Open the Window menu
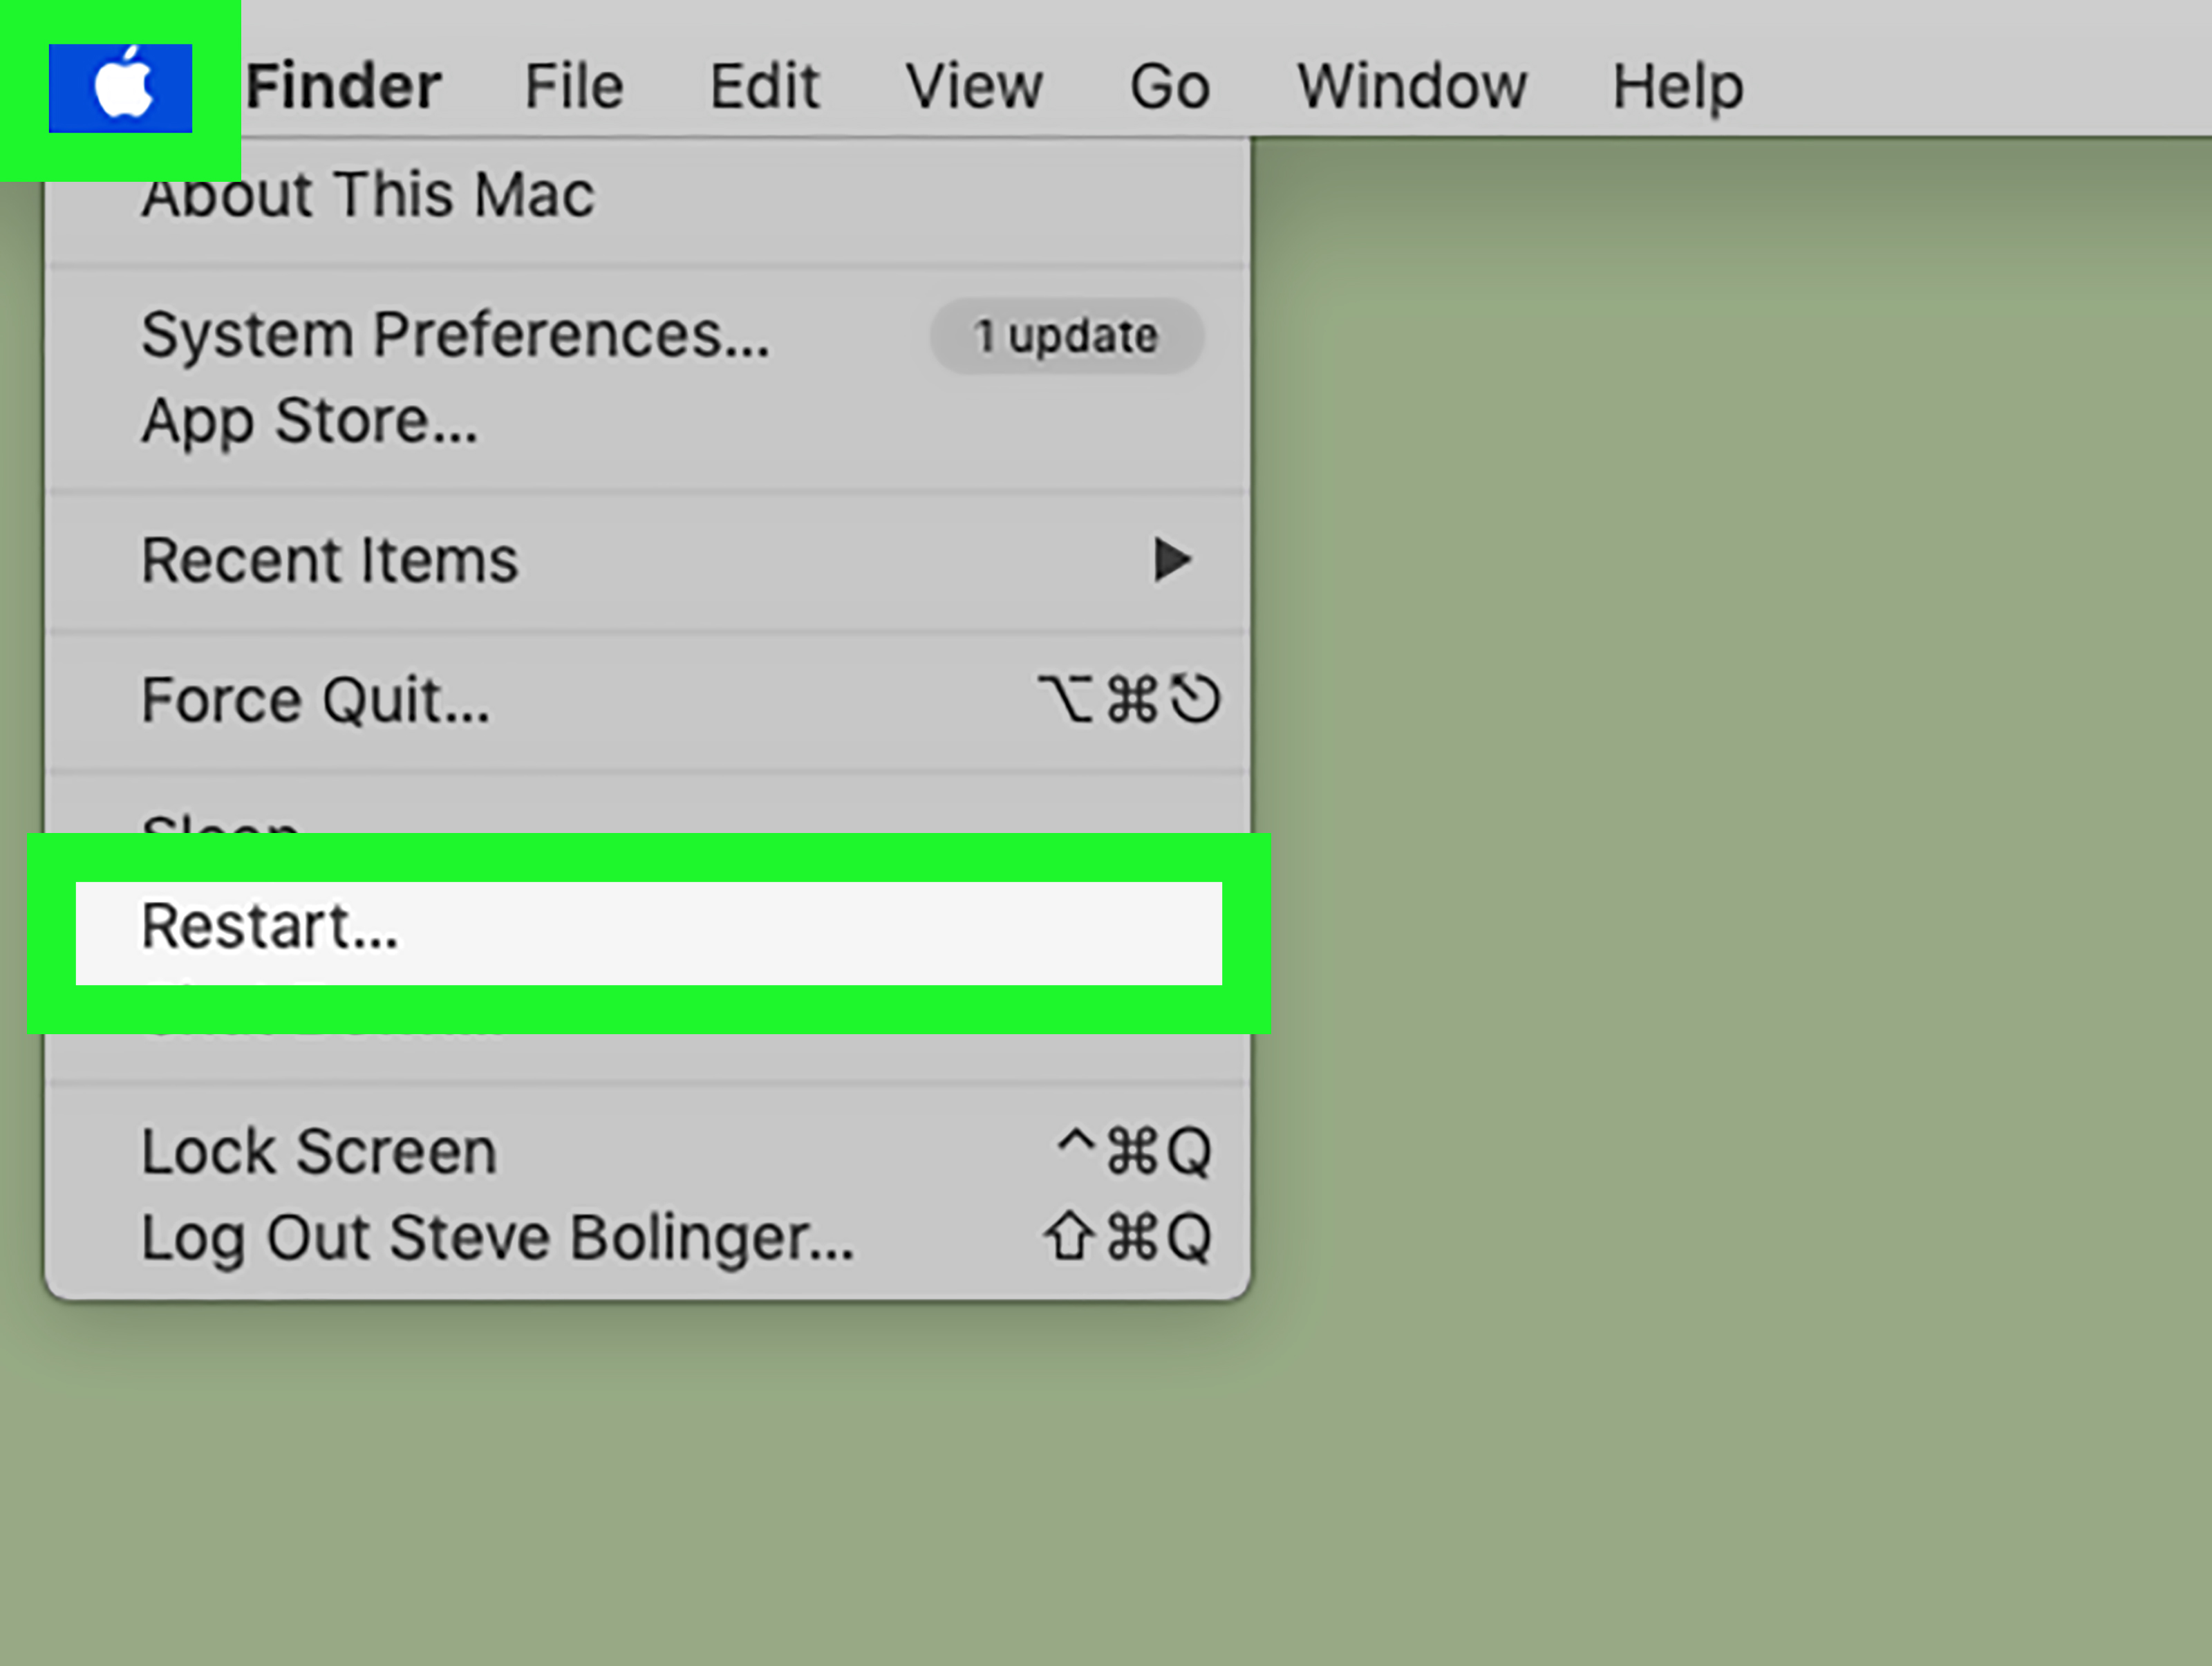The height and width of the screenshot is (1666, 2212). pyautogui.click(x=1411, y=87)
